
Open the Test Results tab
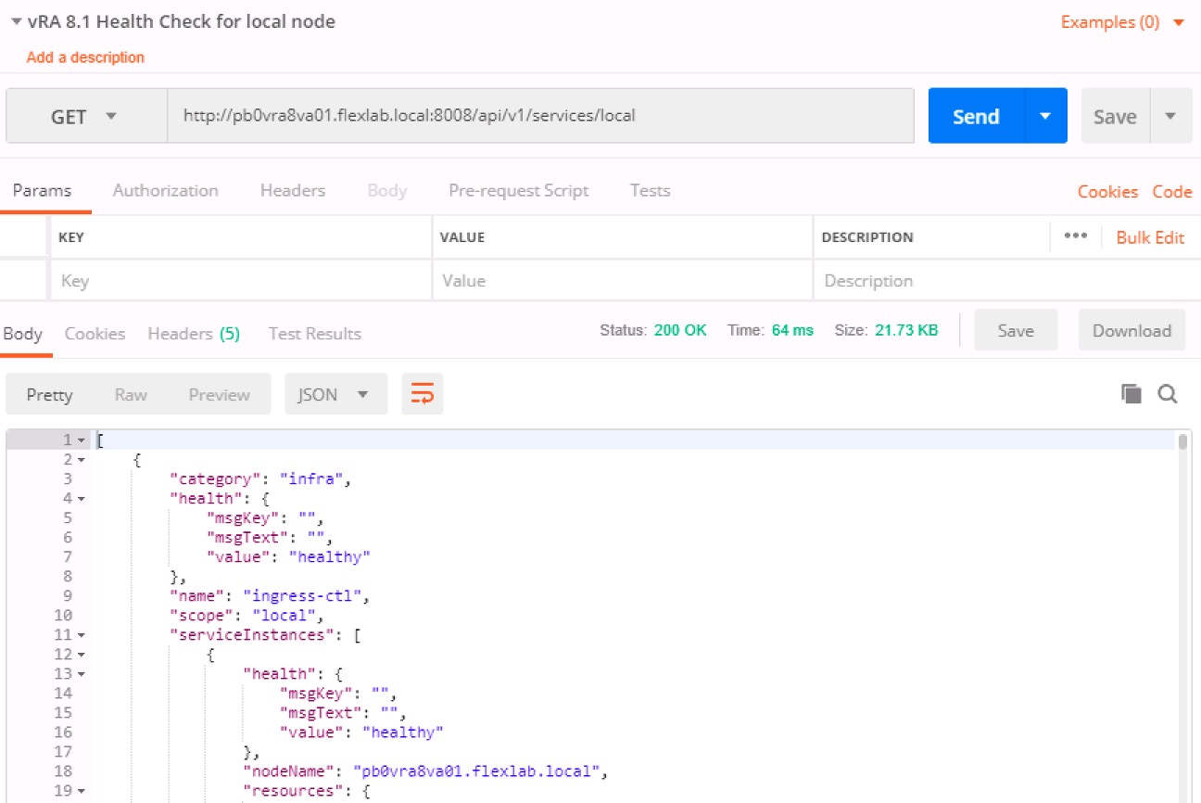tap(315, 334)
